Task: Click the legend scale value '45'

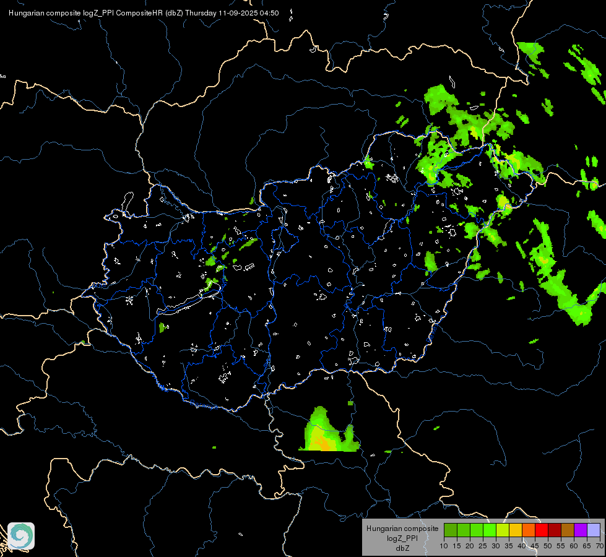Action: click(x=535, y=546)
